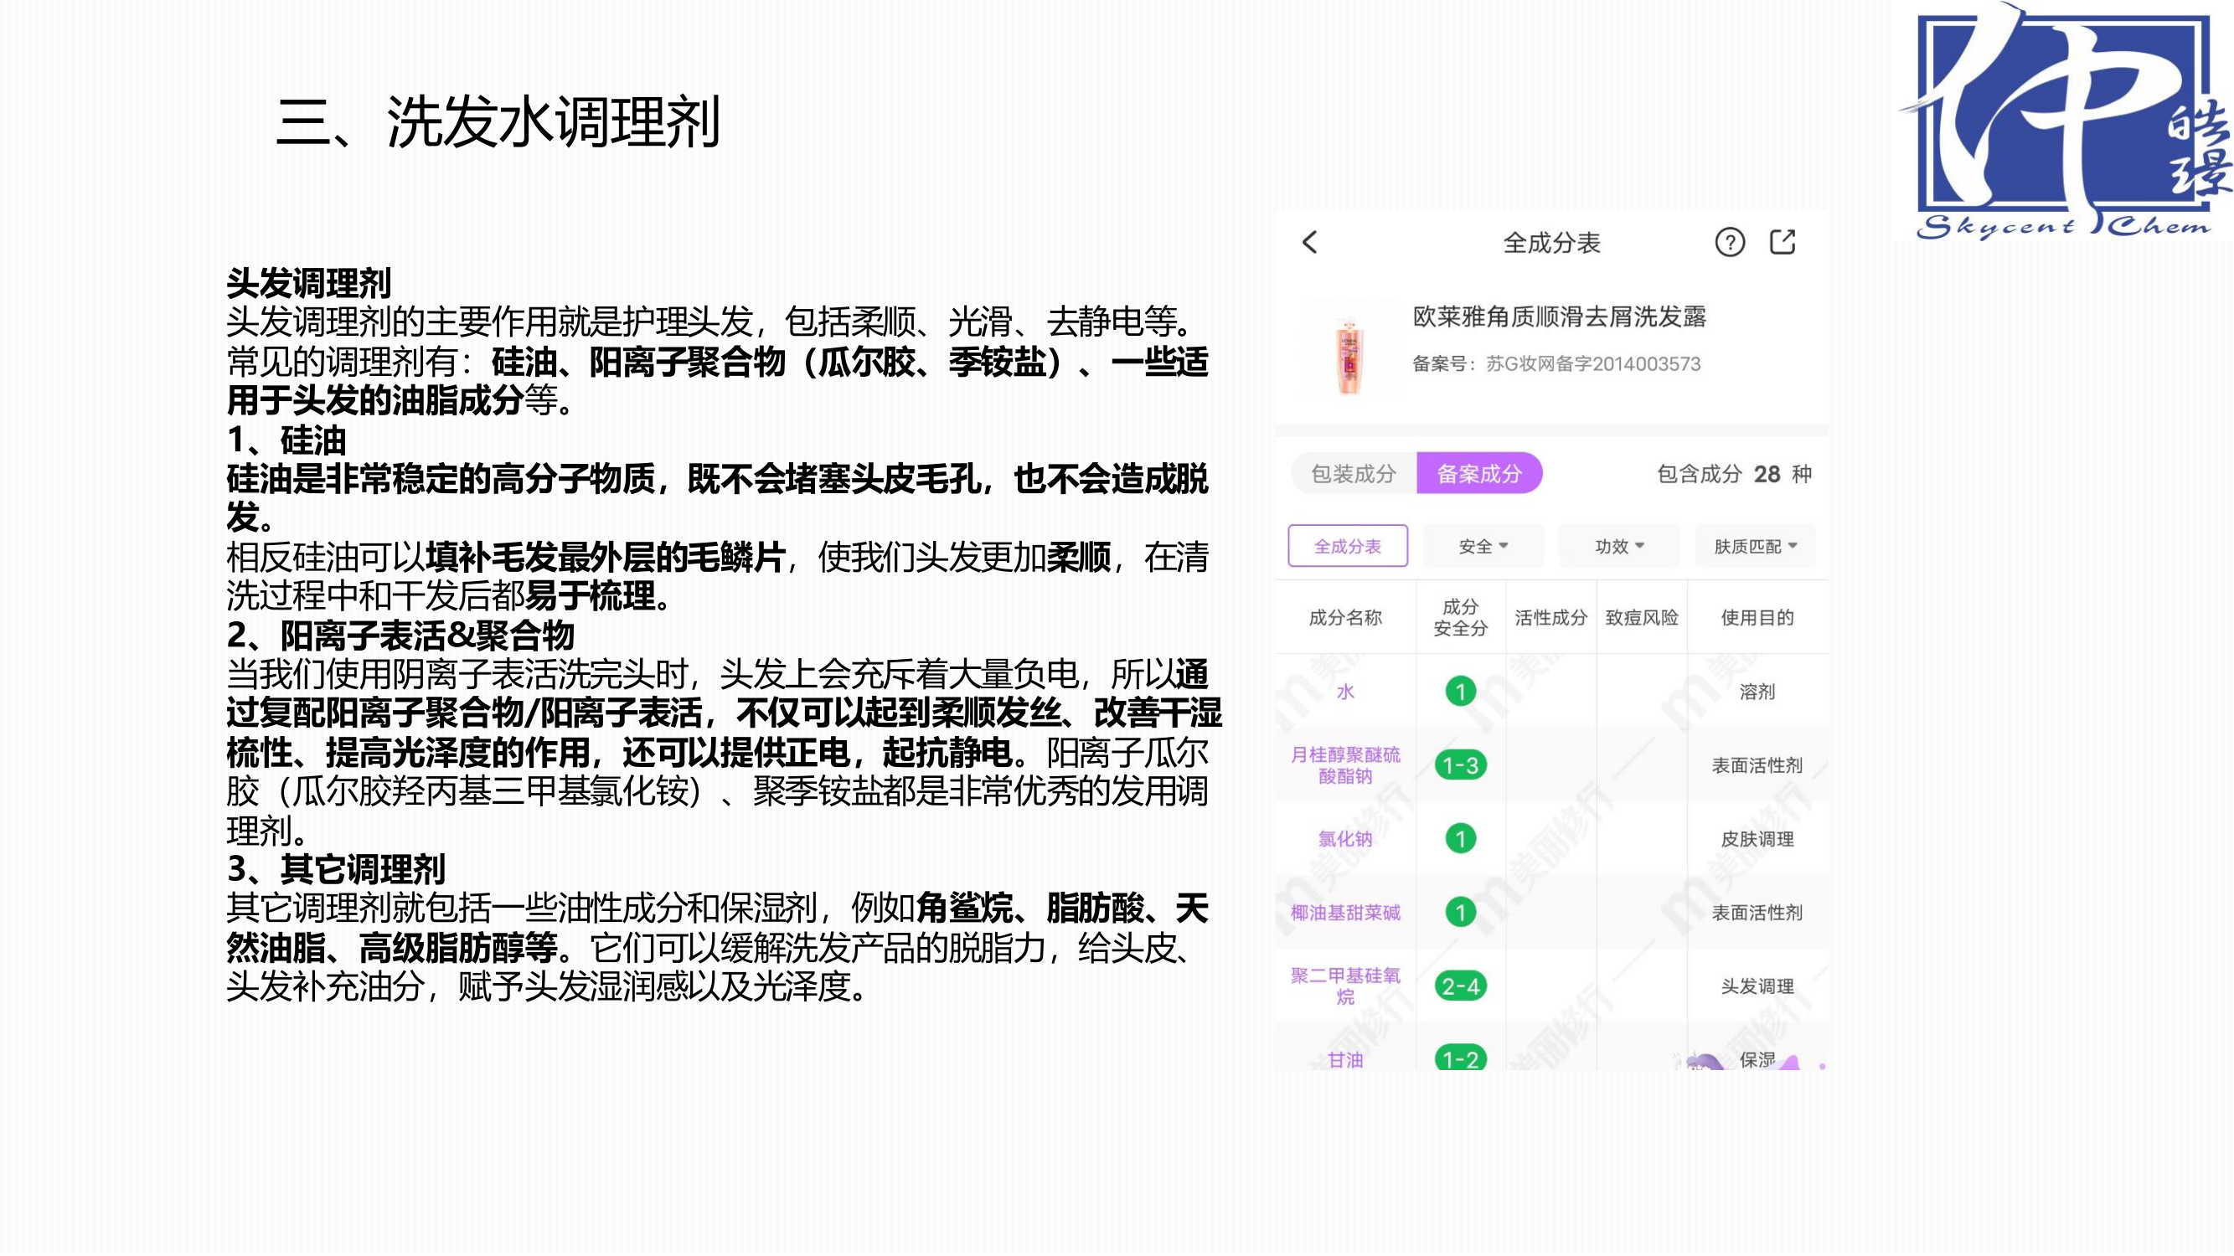Click the 致痘风险 column header
Viewport: 2234px width, 1256px height.
1641,617
